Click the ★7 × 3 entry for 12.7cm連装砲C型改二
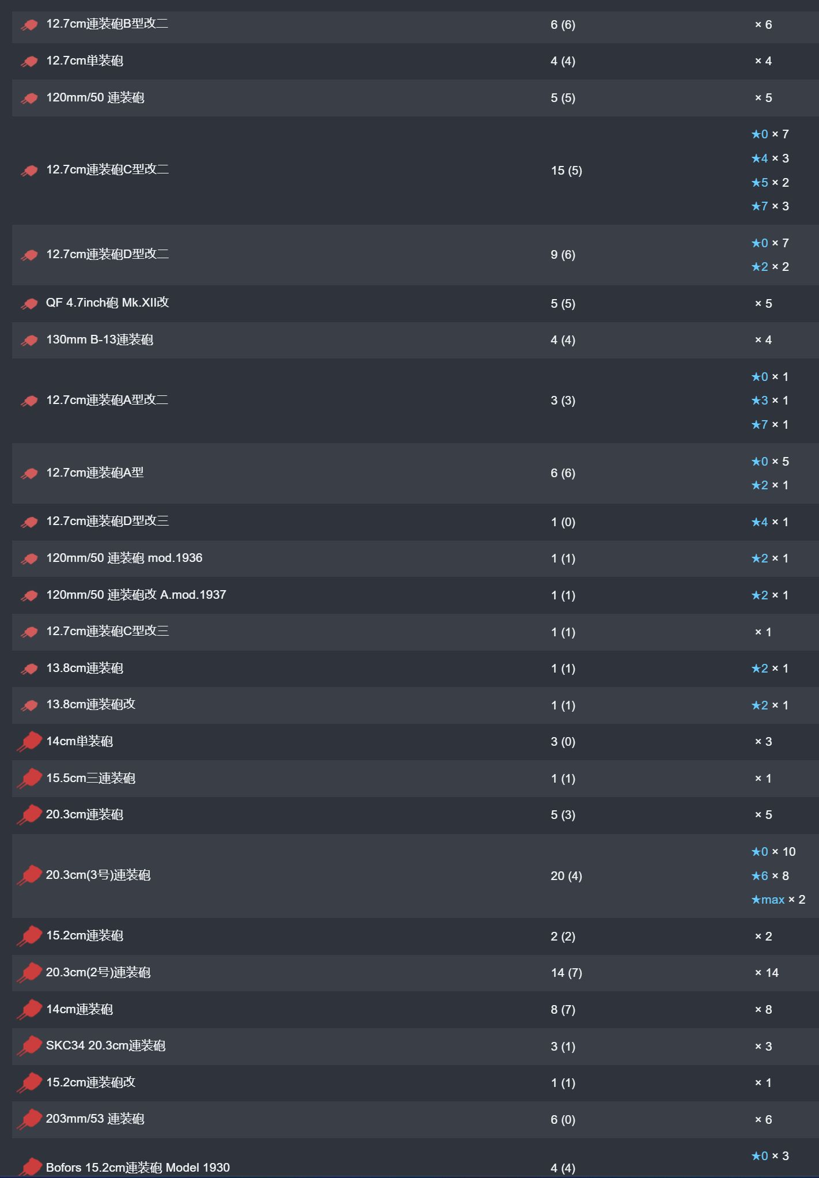The height and width of the screenshot is (1178, 819). tap(770, 206)
